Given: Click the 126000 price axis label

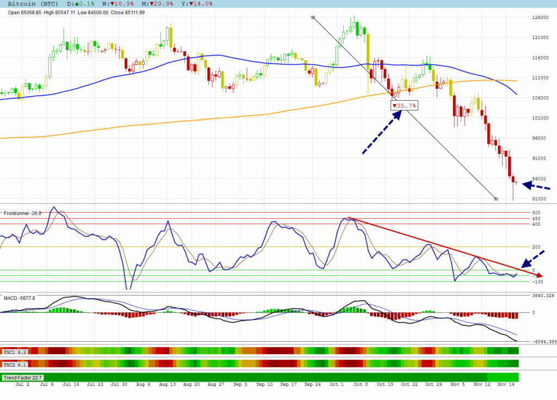Looking at the screenshot, I should (x=540, y=17).
